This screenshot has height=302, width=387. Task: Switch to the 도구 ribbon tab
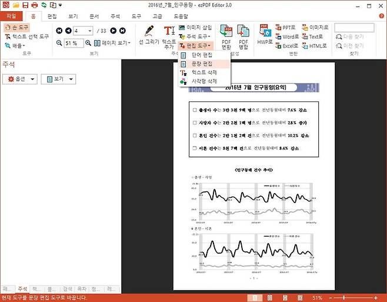point(136,16)
